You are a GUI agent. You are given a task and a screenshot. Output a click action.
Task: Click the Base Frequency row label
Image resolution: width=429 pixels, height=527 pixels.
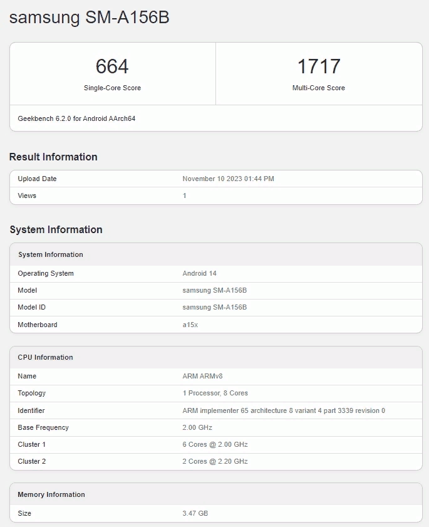click(x=43, y=427)
